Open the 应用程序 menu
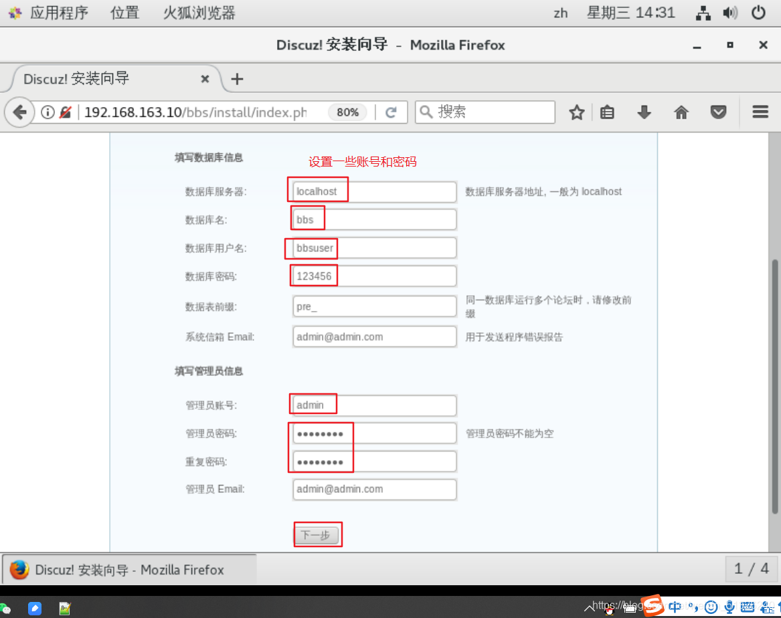The height and width of the screenshot is (618, 781). click(x=59, y=13)
